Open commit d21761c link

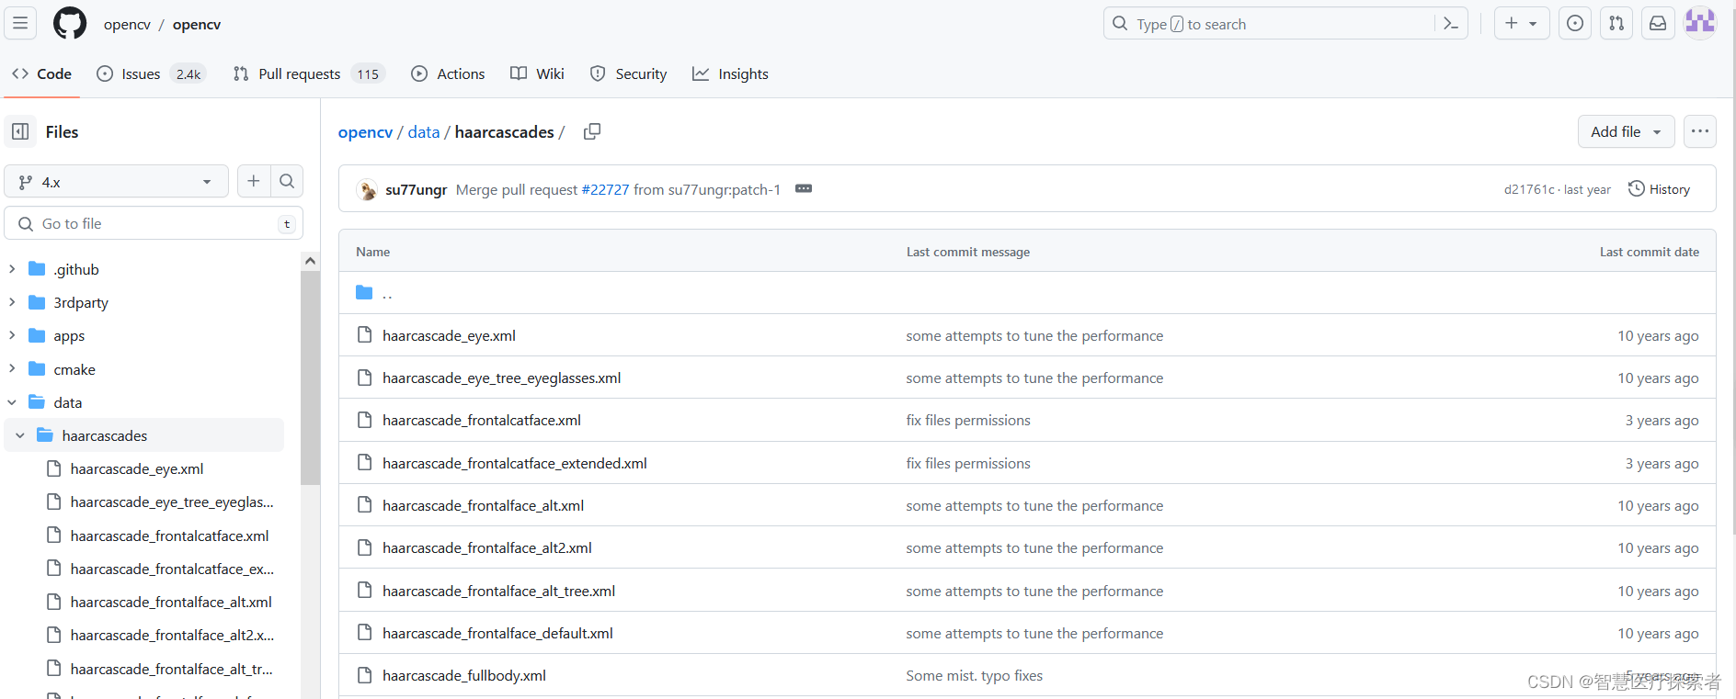[x=1528, y=189]
